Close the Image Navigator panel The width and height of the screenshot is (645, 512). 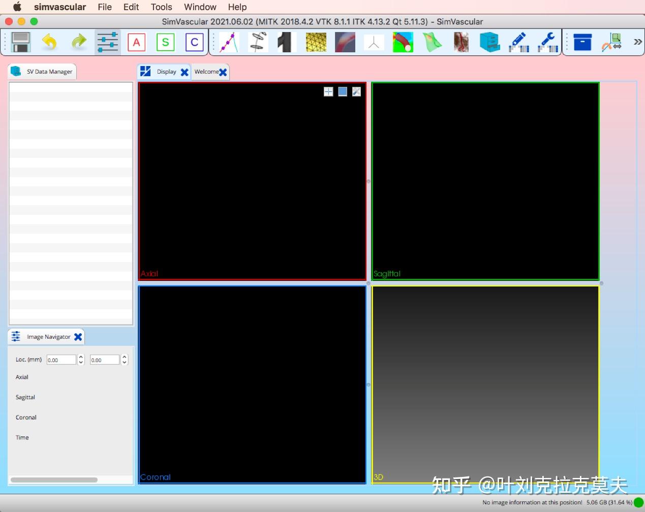click(78, 337)
